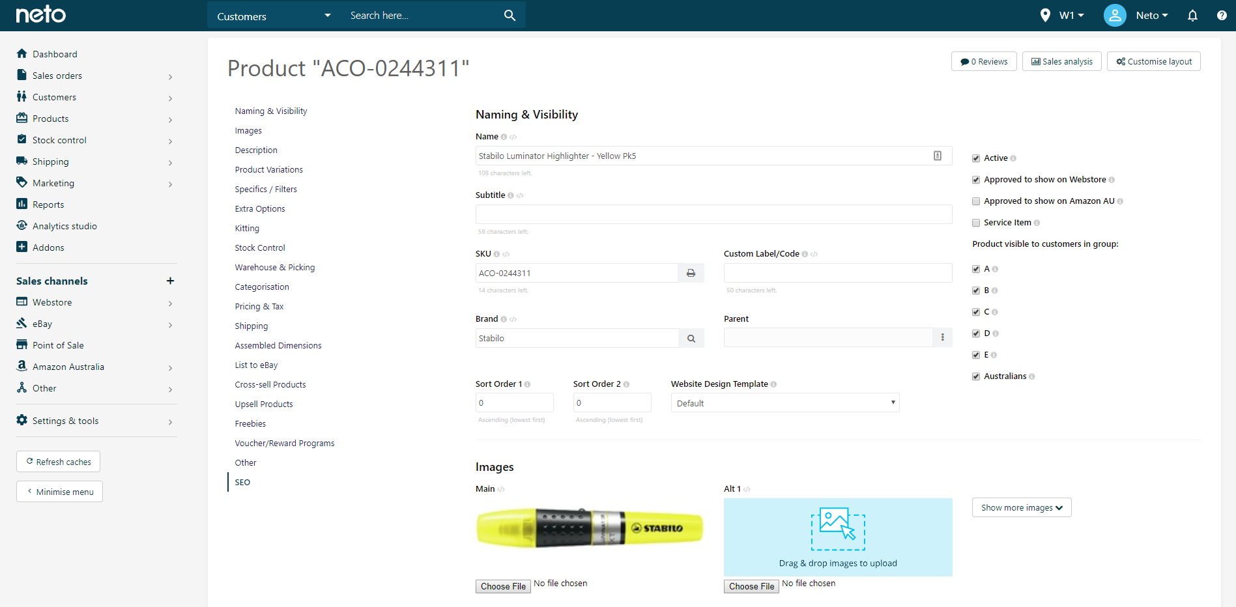Image resolution: width=1236 pixels, height=607 pixels.
Task: Click the Reports chart icon
Action: [x=22, y=204]
